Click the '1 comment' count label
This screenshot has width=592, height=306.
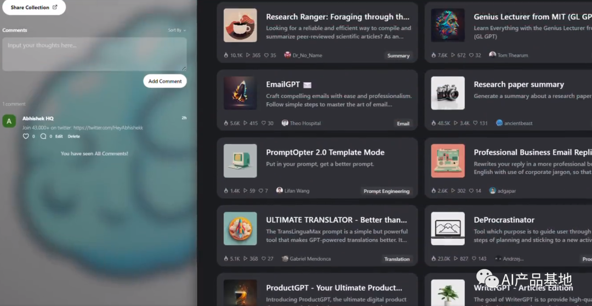pyautogui.click(x=14, y=104)
